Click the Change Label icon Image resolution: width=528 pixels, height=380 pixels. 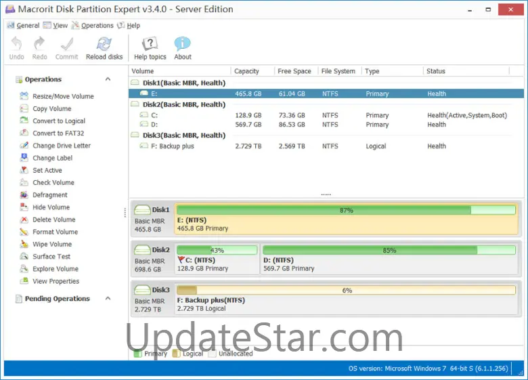[24, 158]
